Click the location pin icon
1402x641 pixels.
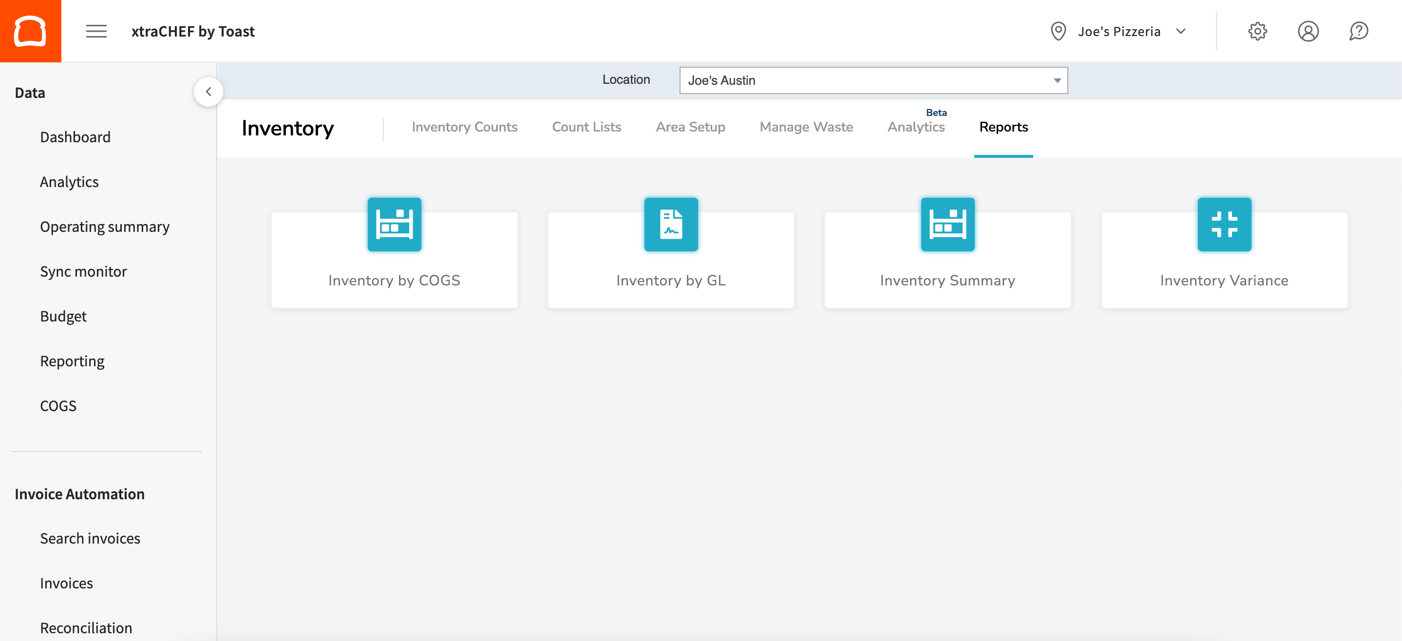pyautogui.click(x=1058, y=31)
